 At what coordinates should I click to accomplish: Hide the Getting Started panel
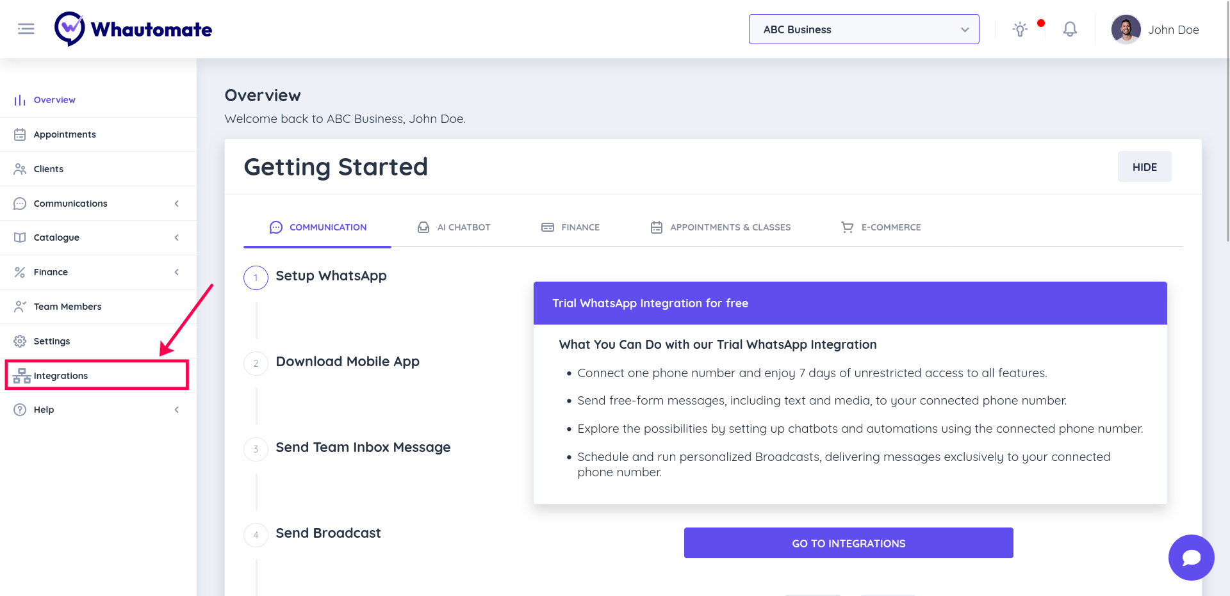click(1144, 167)
